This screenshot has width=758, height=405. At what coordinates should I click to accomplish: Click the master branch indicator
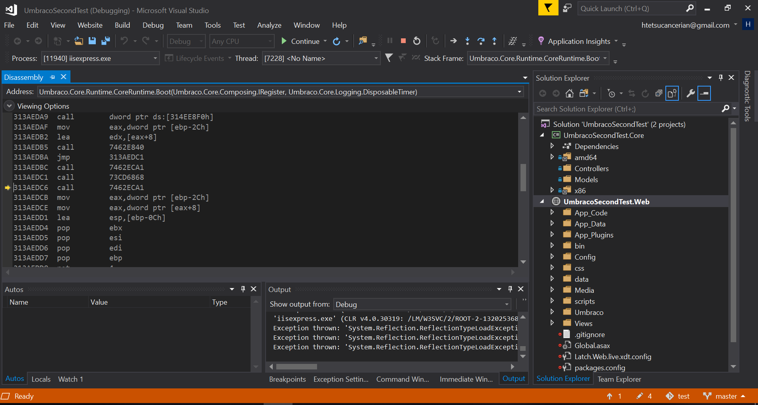tap(724, 396)
